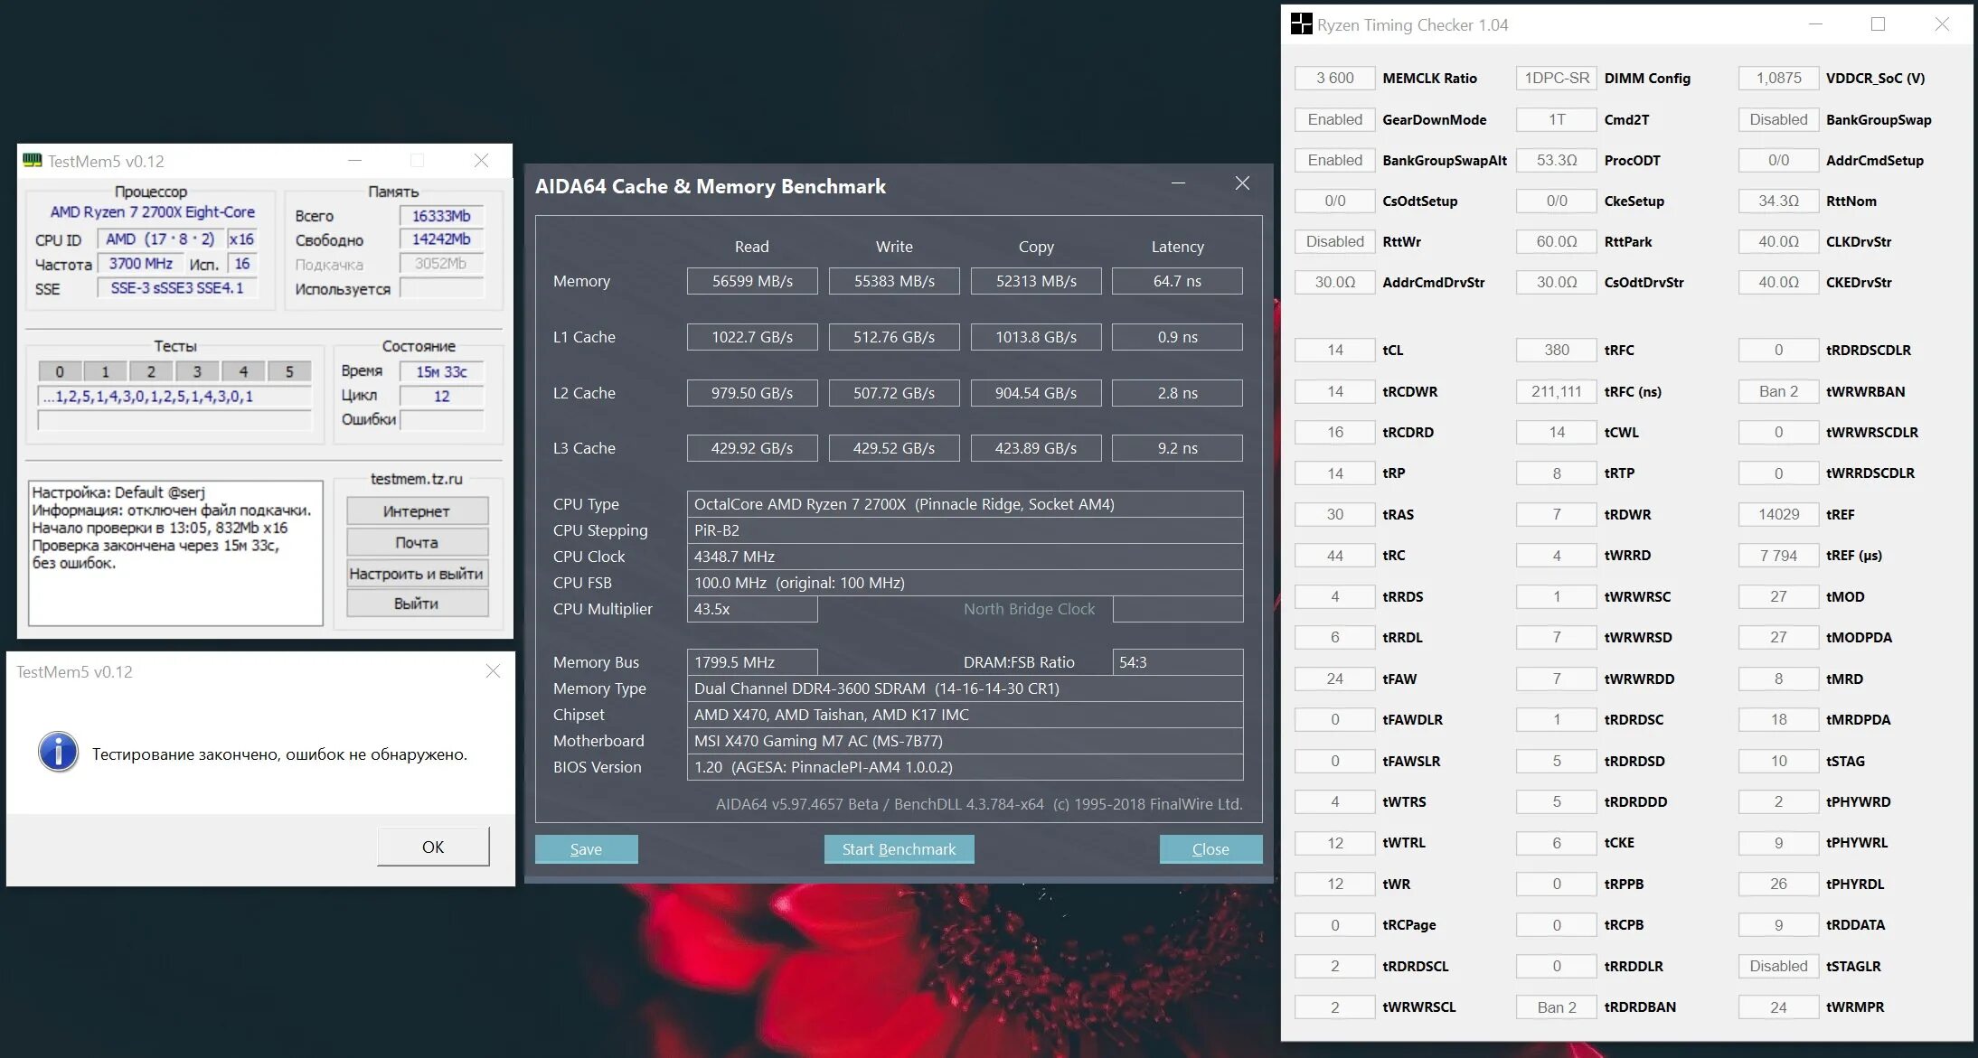Toggle BankGroupSwapAlt from Enabled
Image resolution: width=1978 pixels, height=1058 pixels.
coord(1333,160)
